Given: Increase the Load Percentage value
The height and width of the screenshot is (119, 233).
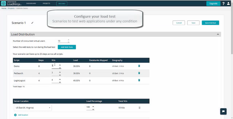Looking at the screenshot, I should (x=93, y=107).
